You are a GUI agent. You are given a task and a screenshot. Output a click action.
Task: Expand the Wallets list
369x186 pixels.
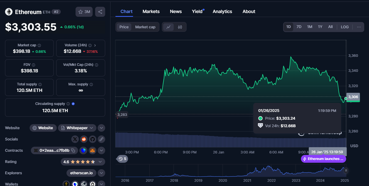pyautogui.click(x=101, y=184)
